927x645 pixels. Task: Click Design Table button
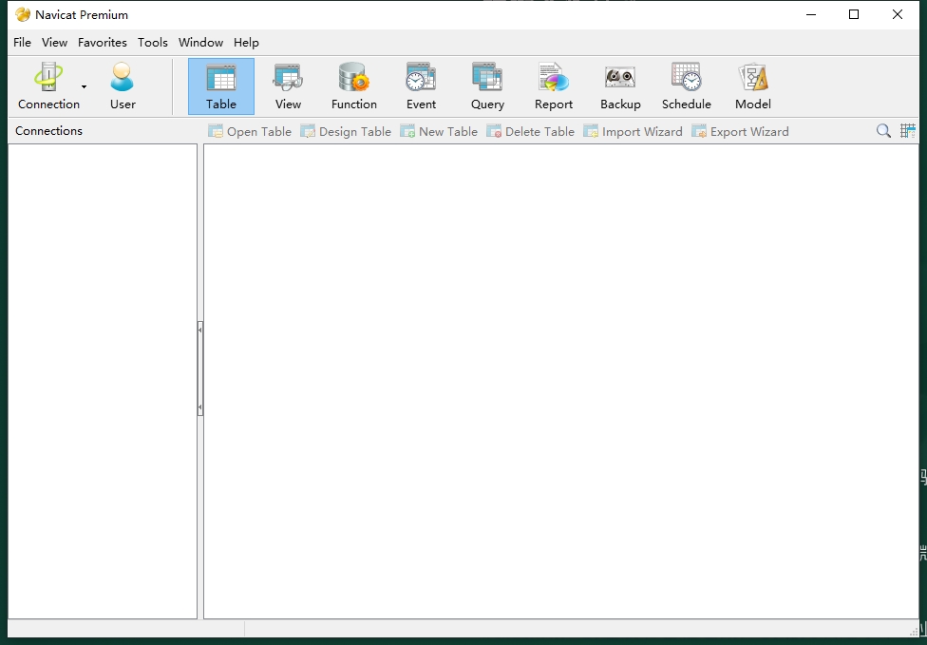pos(346,131)
